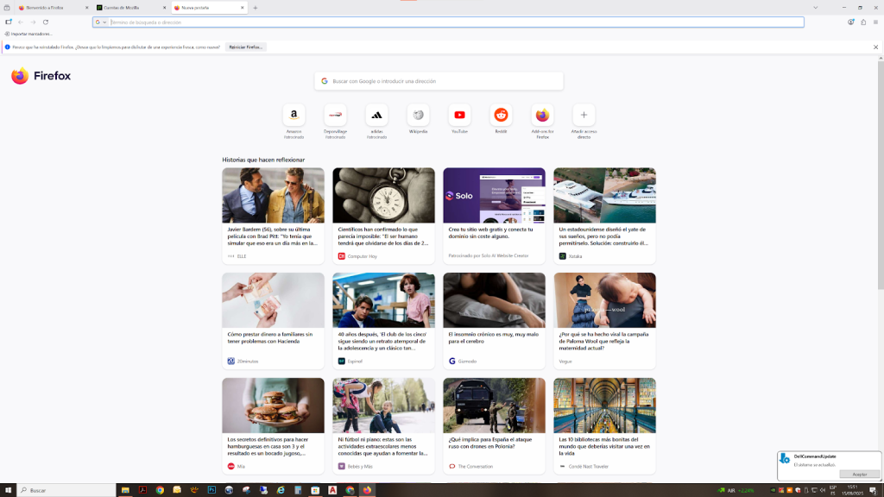884x497 pixels.
Task: Open the YouTube shortcut tile
Action: (x=459, y=115)
